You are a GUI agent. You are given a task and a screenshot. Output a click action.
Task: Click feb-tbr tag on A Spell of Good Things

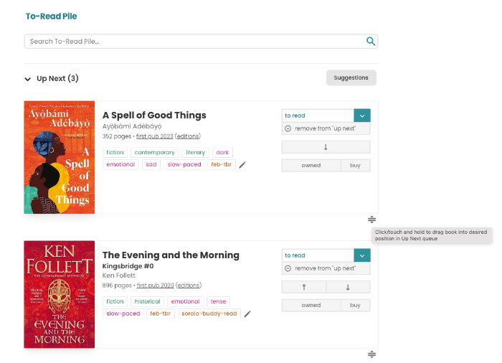pyautogui.click(x=221, y=165)
